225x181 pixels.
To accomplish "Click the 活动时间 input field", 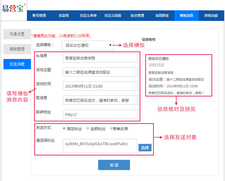I will (100, 86).
